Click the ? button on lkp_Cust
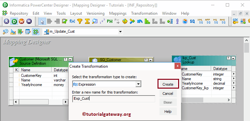This screenshot has width=250, height=121. pyautogui.click(x=229, y=58)
